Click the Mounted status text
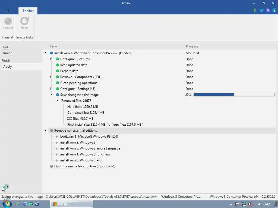278x208 pixels. [192, 53]
